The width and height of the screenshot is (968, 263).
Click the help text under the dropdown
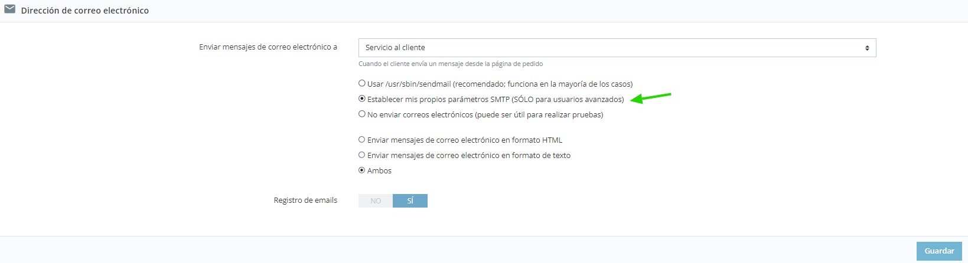[451, 64]
